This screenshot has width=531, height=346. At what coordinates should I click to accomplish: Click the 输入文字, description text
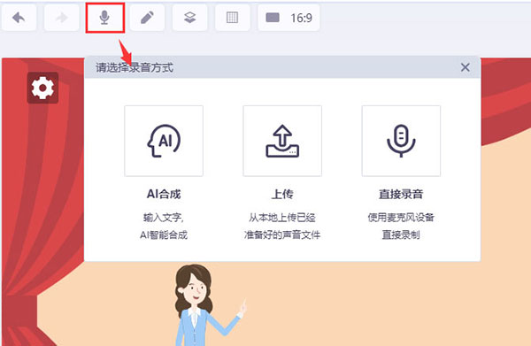[x=164, y=218]
